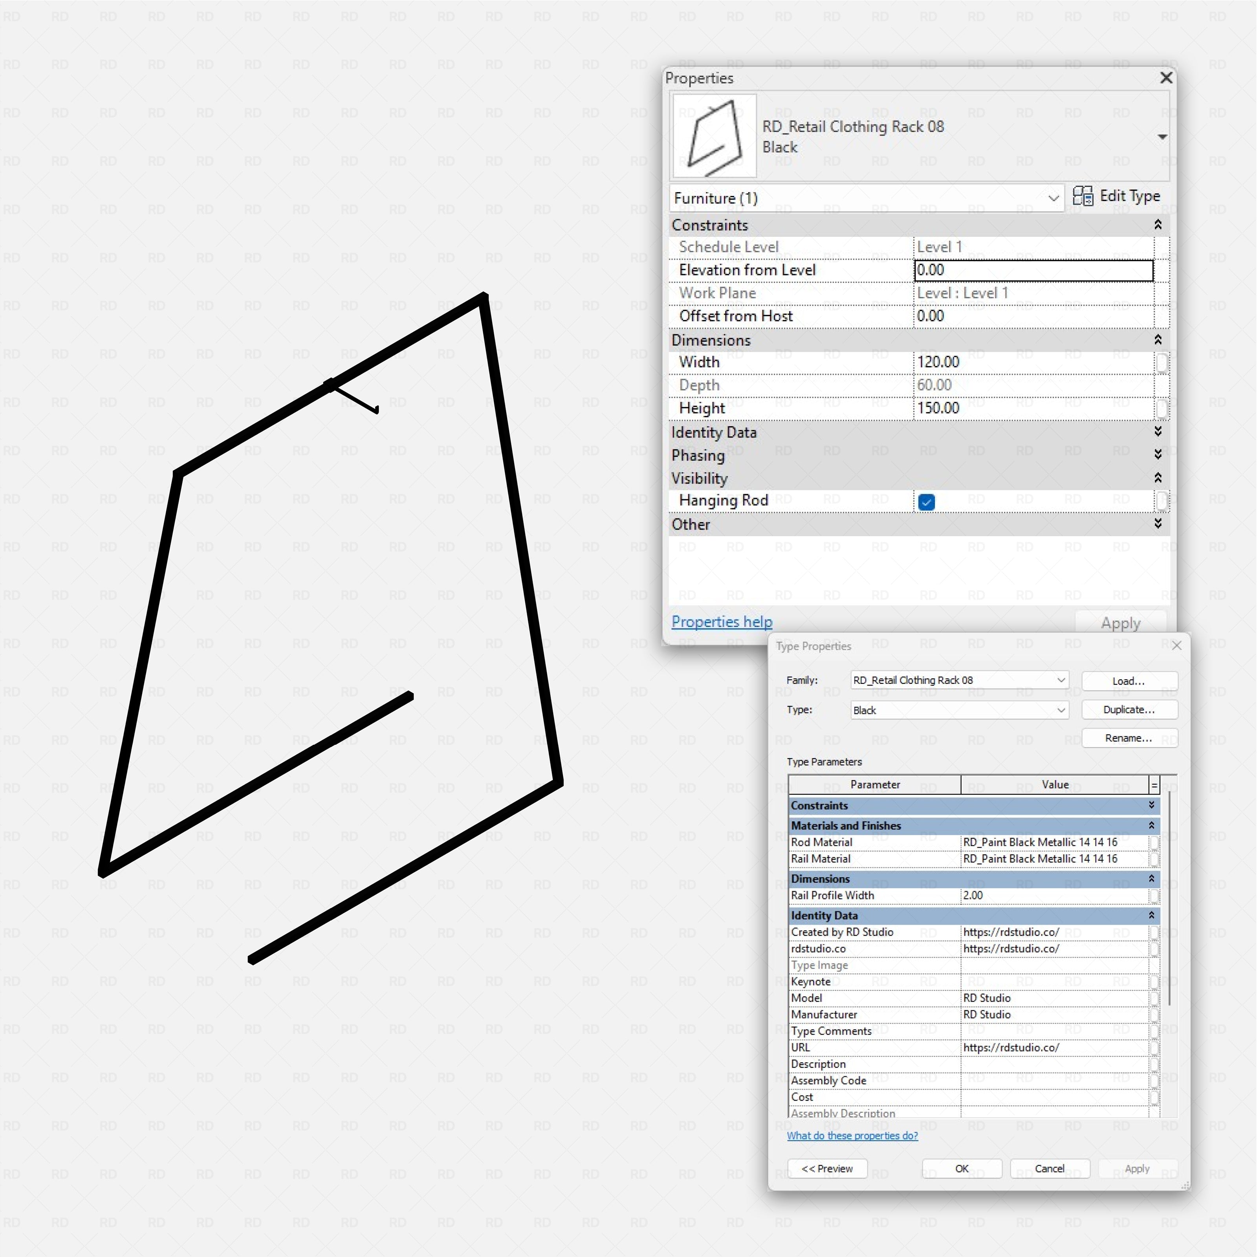Viewport: 1257px width, 1257px height.
Task: Click OK in Type Properties
Action: [962, 1169]
